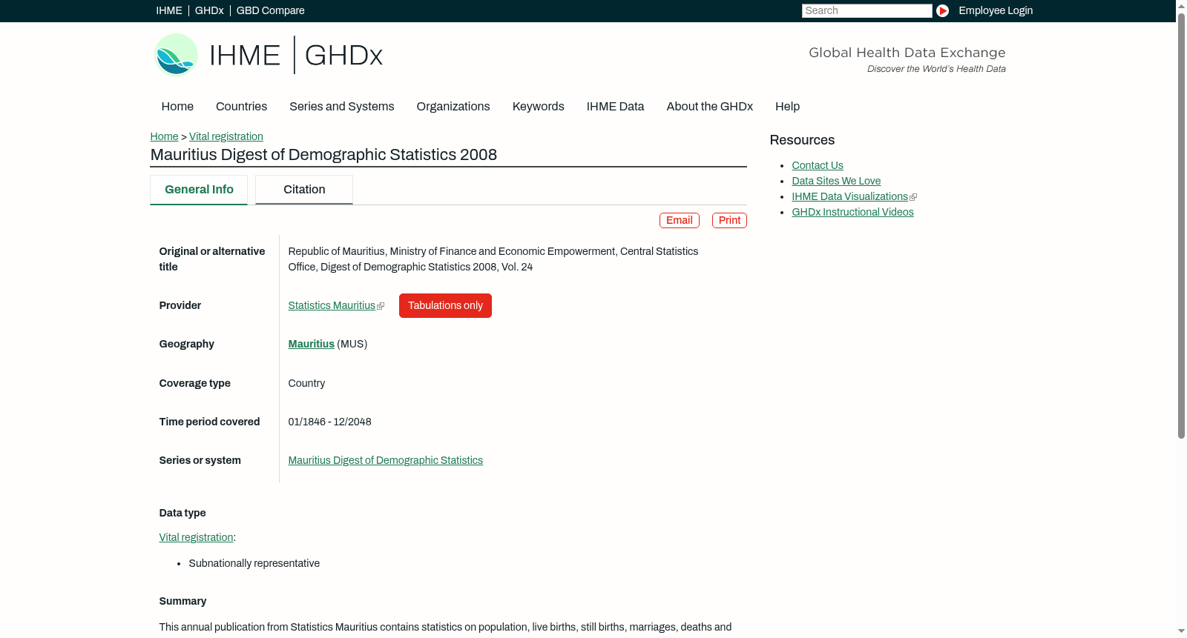
Task: Click the time period value "01/1846 - 12/2048"
Action: pos(330,422)
